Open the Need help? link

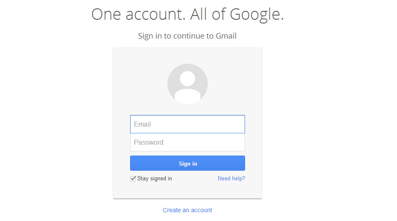tap(231, 179)
